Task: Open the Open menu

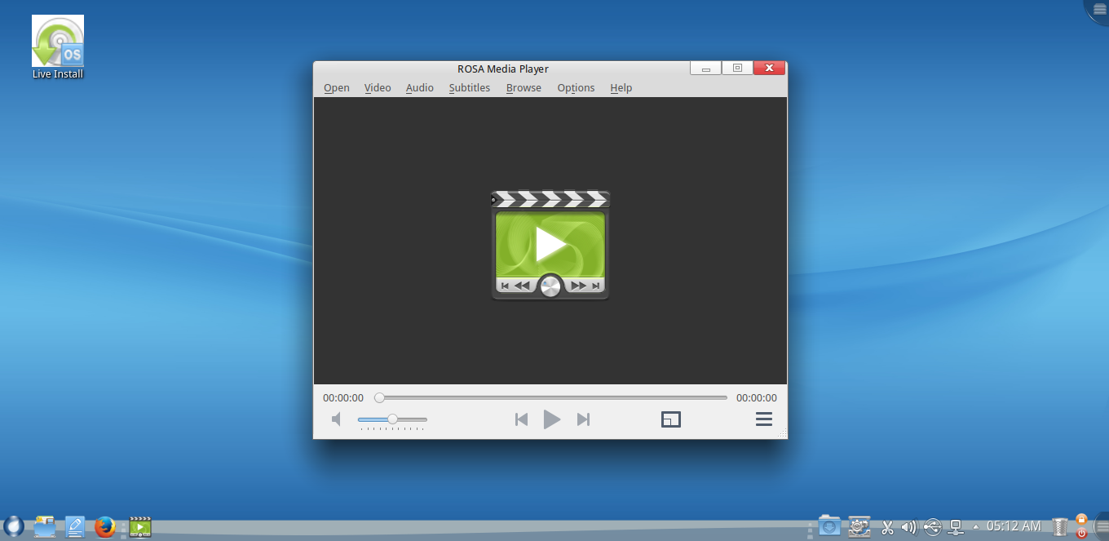Action: (336, 88)
